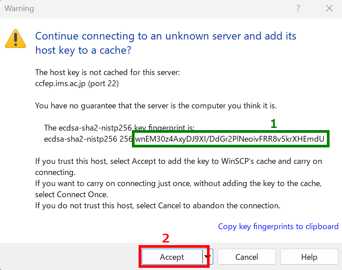
Task: Click the green number 1 annotation
Action: pyautogui.click(x=274, y=123)
